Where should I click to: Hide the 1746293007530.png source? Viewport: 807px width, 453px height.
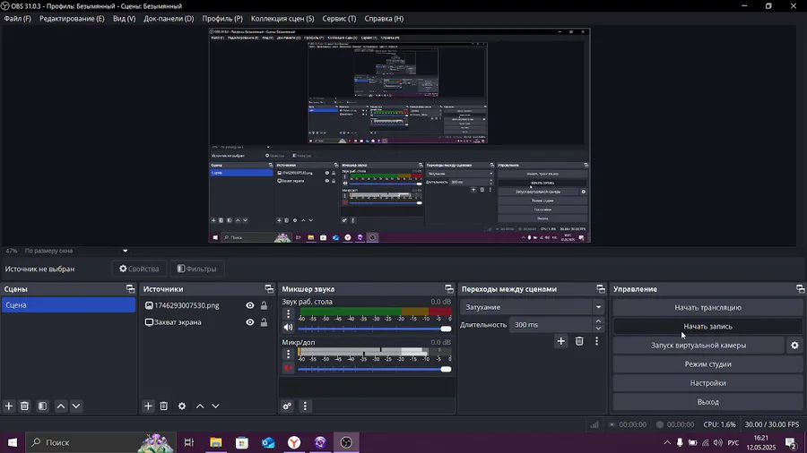(249, 305)
